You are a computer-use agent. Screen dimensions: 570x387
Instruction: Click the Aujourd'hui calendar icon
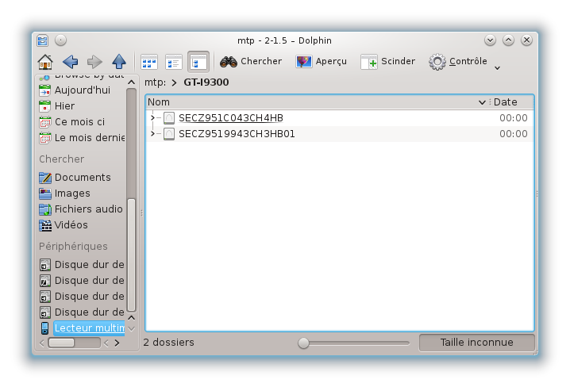(44, 90)
